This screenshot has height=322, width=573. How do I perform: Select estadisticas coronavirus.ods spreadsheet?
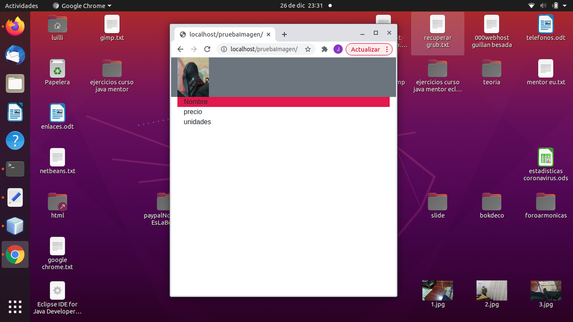546,164
